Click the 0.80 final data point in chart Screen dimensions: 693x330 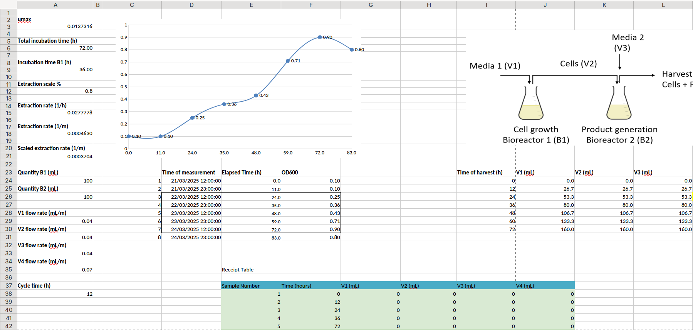(x=352, y=50)
